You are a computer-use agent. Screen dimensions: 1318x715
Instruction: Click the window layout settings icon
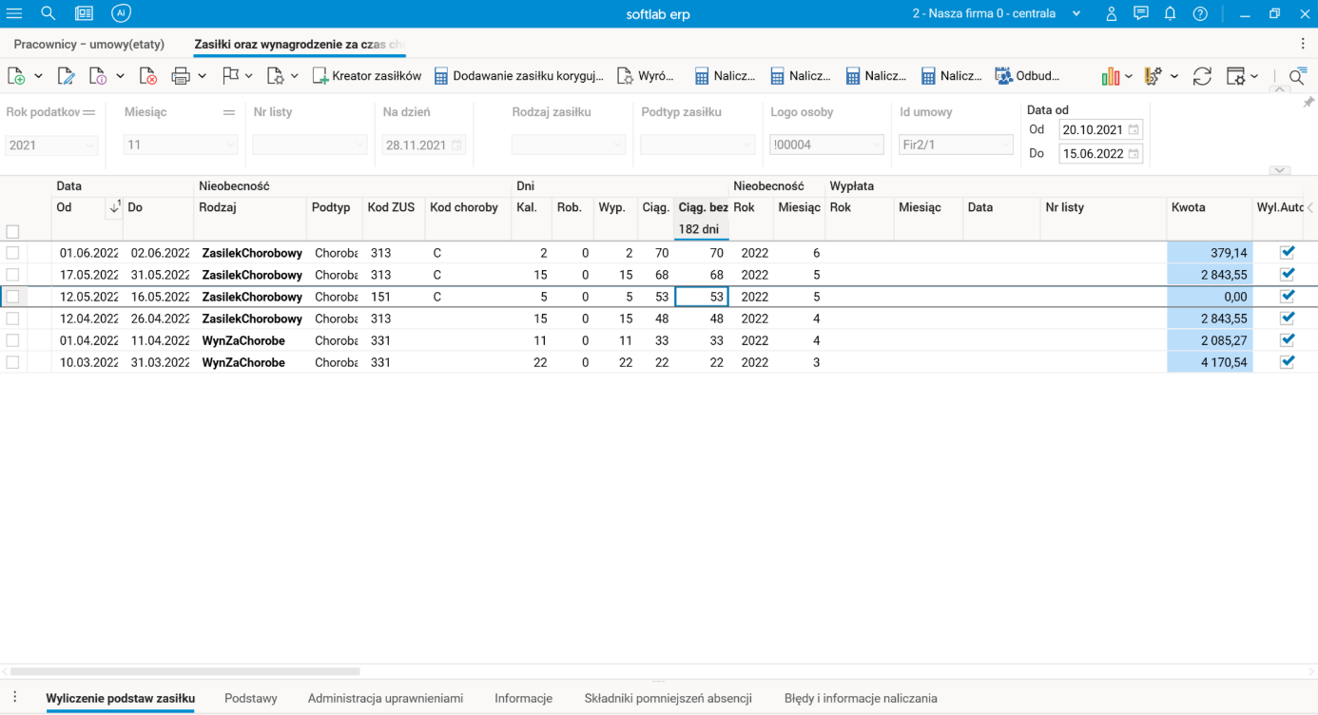[x=1236, y=76]
